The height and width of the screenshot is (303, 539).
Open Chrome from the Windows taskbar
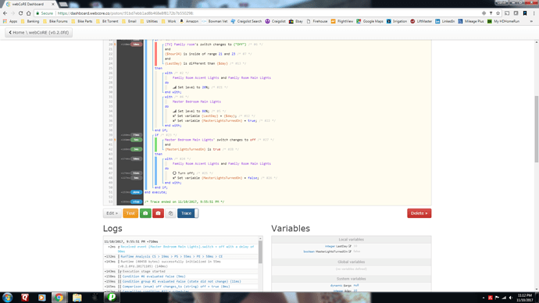(x=59, y=298)
